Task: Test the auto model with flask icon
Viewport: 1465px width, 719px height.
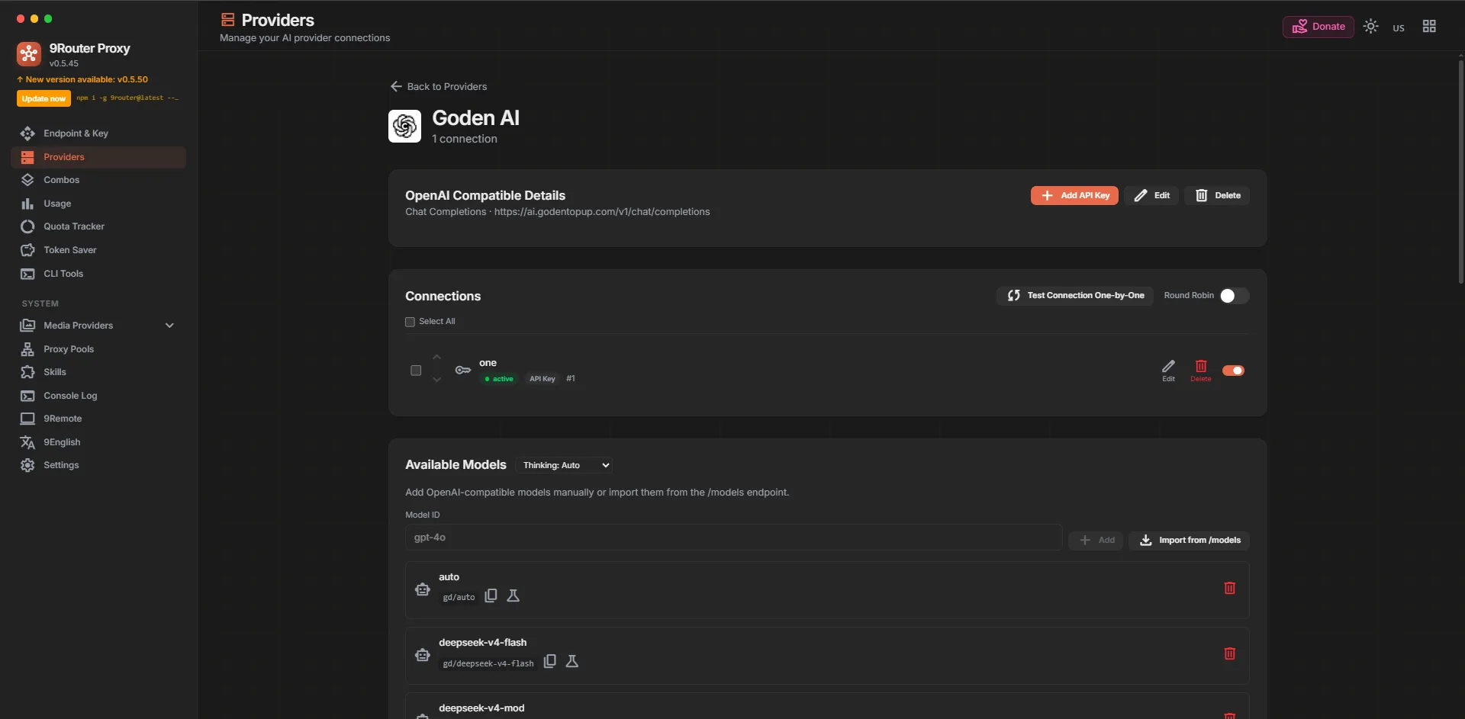Action: 514,595
